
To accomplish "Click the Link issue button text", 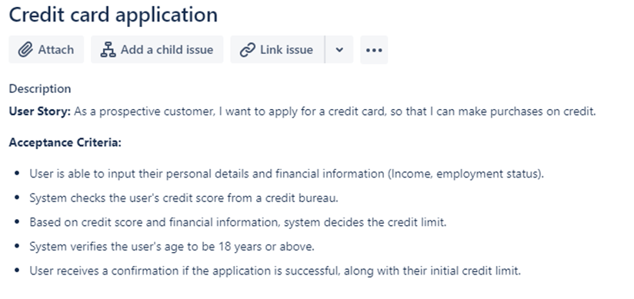I will (286, 50).
